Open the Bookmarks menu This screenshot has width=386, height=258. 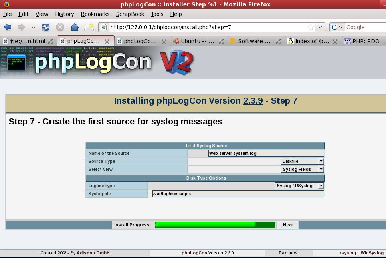click(x=95, y=14)
